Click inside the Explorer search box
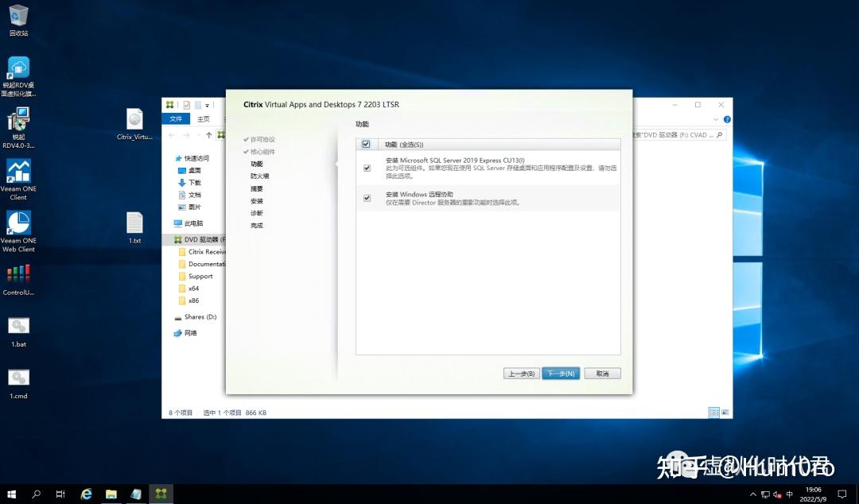 pyautogui.click(x=674, y=134)
